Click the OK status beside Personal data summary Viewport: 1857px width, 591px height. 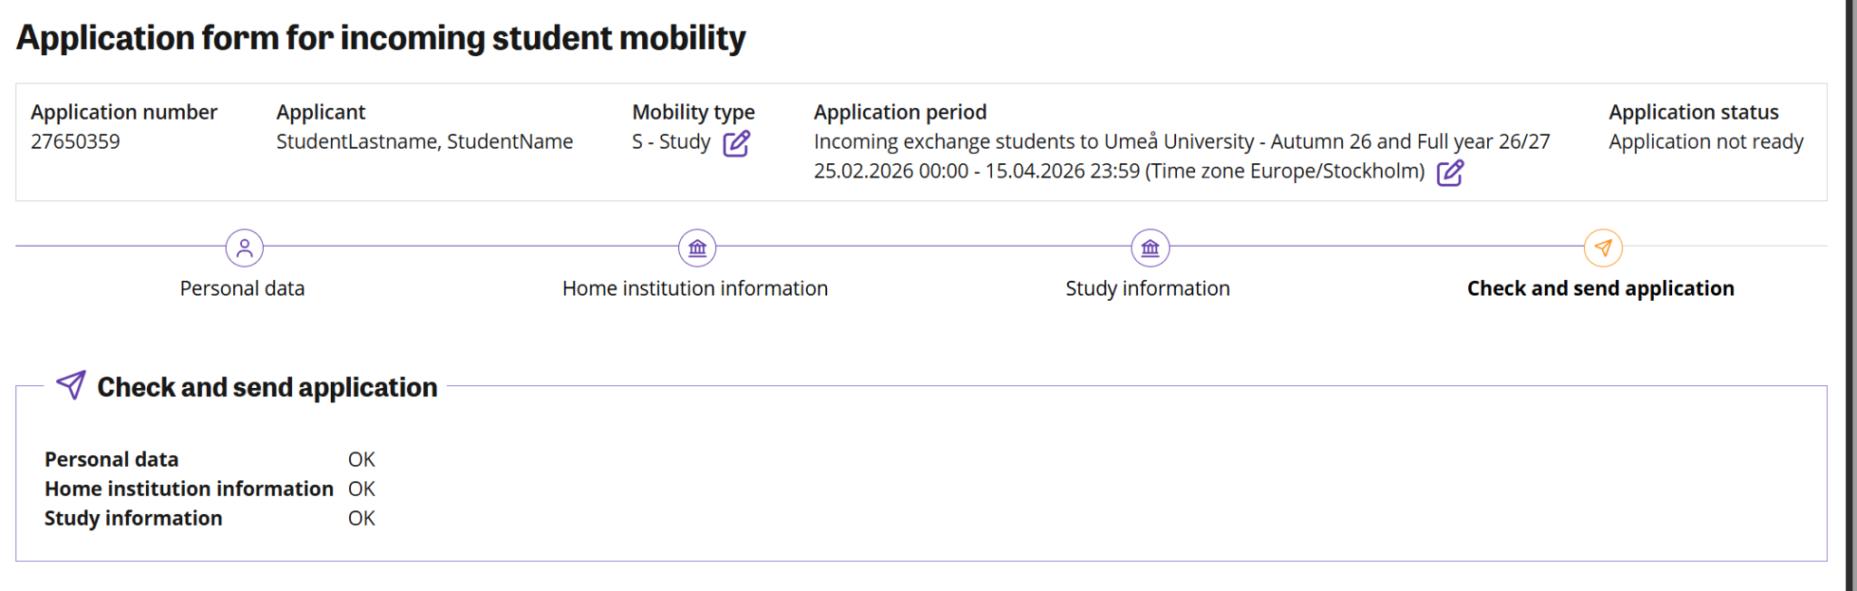point(361,460)
